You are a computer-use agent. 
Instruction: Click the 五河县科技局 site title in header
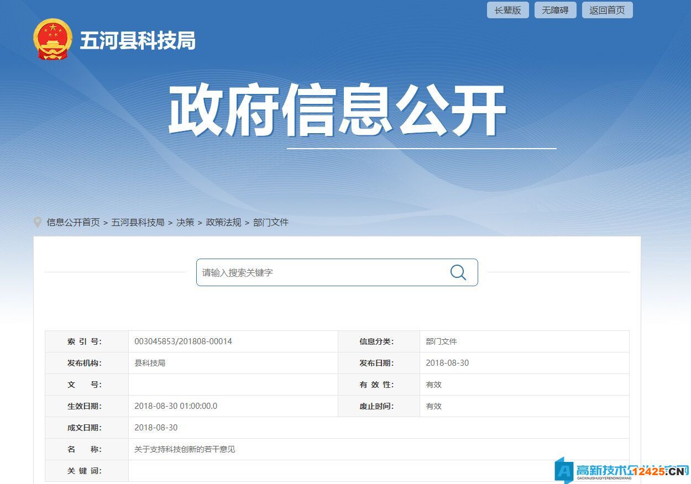(138, 40)
